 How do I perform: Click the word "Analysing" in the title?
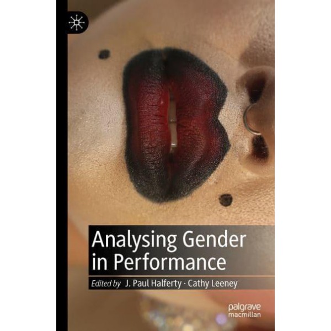[x=134, y=241]
